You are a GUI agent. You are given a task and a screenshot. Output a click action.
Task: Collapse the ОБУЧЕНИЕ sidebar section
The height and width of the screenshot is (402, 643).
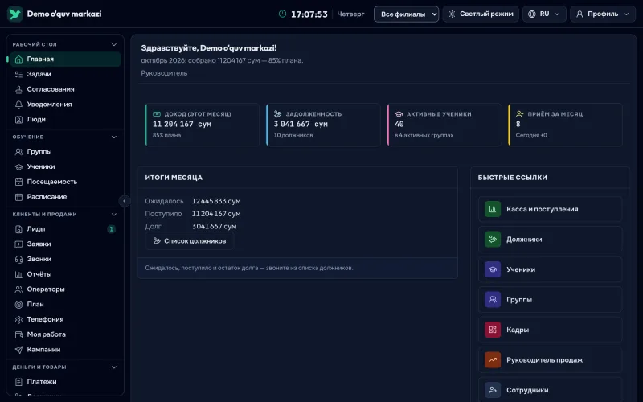point(114,137)
